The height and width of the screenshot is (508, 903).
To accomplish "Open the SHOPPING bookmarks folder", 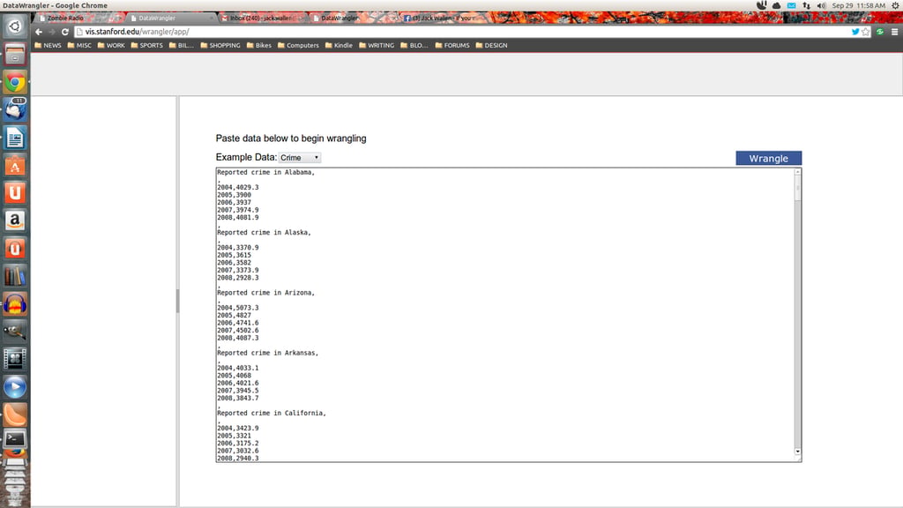I will 220,45.
